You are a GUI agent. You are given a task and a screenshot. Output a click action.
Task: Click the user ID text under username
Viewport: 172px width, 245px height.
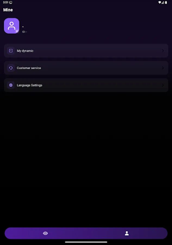click(25, 32)
